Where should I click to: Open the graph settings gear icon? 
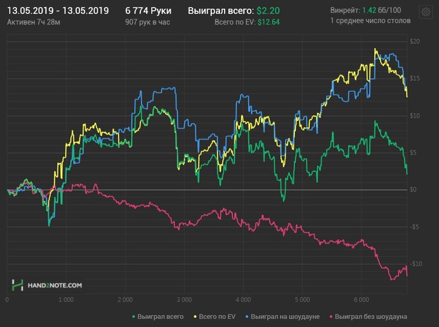[426, 12]
